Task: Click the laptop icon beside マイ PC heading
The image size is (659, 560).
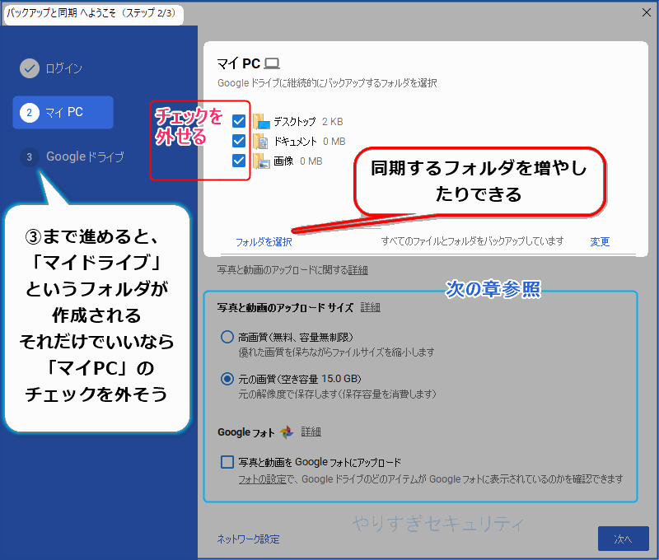Action: (x=272, y=64)
